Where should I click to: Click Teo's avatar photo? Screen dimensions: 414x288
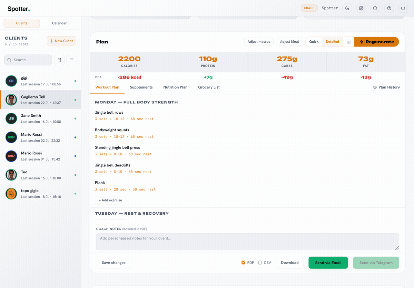(x=11, y=175)
